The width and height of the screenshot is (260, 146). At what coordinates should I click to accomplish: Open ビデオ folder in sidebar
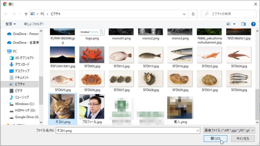coord(16,91)
